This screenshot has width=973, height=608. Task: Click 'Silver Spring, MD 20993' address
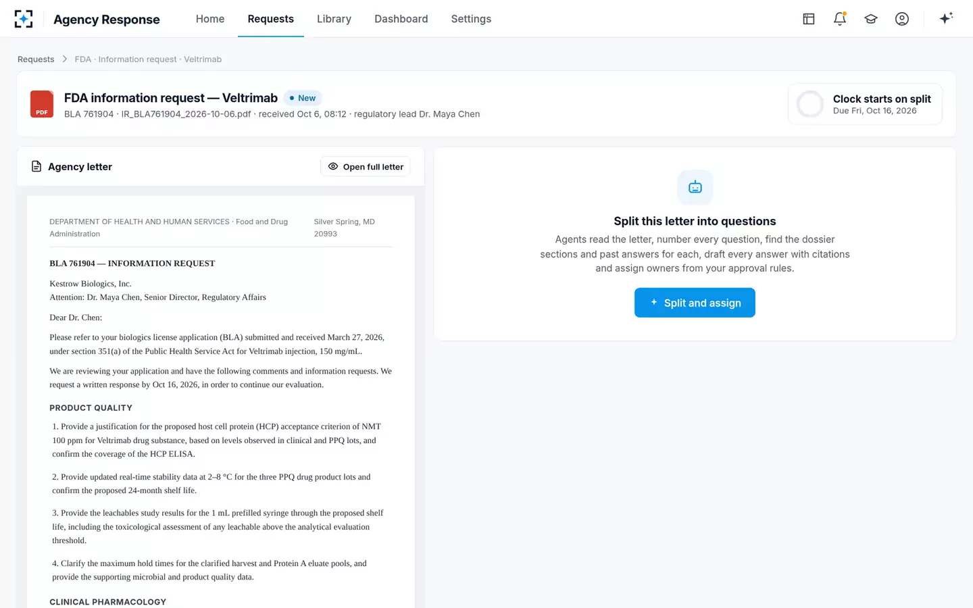click(345, 228)
